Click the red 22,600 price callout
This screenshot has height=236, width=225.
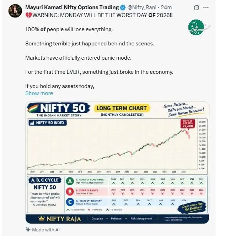[x=188, y=124]
